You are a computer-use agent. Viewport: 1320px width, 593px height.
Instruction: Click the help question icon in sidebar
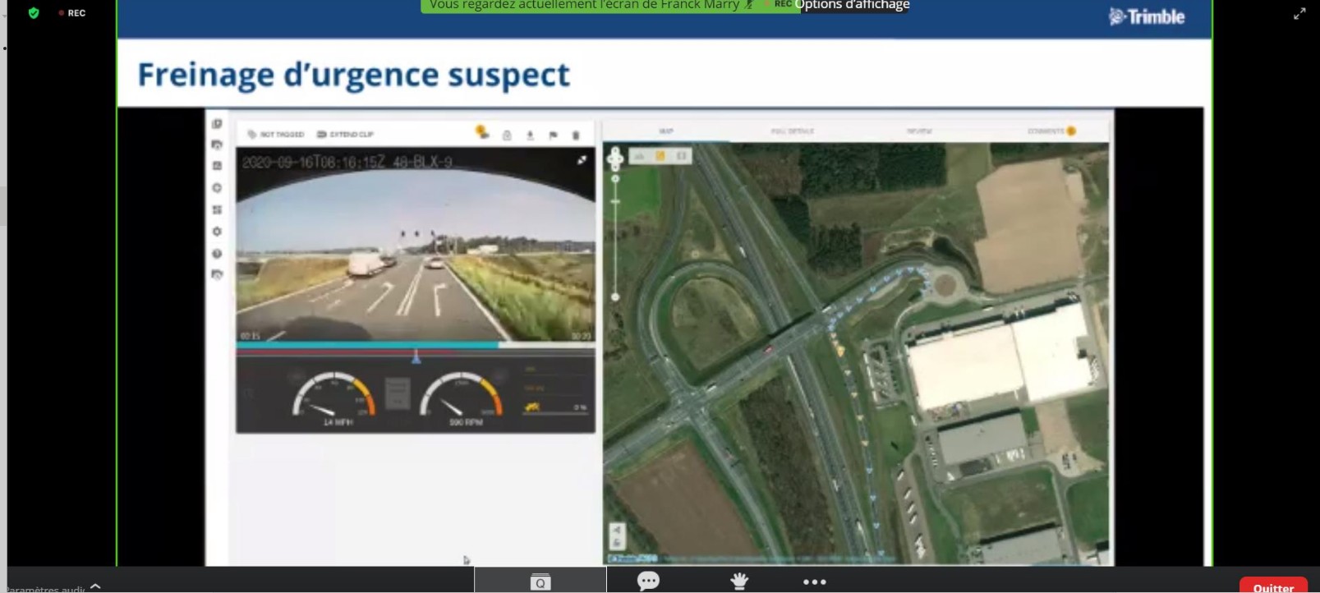(217, 254)
